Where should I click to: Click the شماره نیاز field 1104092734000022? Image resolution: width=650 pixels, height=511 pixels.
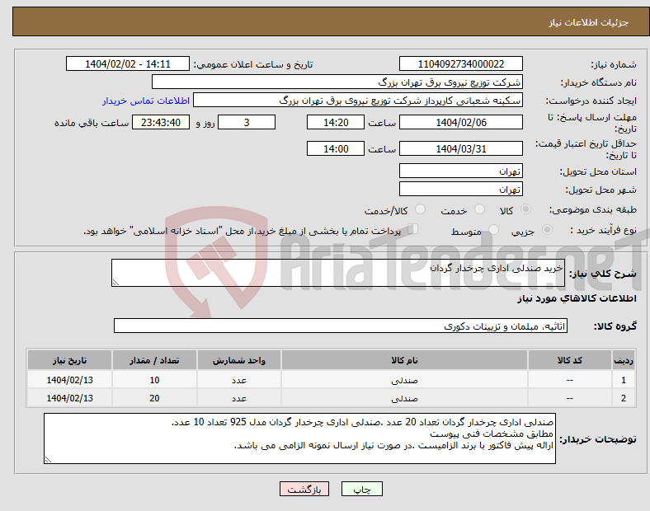click(460, 63)
